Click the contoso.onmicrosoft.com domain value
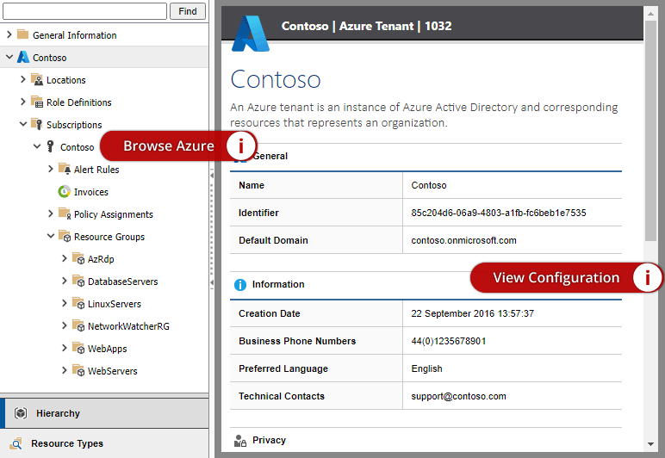Screen dimensions: 665x458 pyautogui.click(x=463, y=240)
